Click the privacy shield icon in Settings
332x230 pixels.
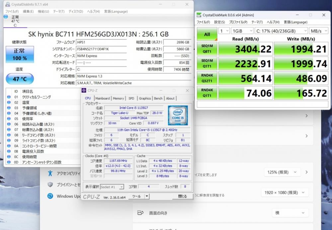point(50,185)
